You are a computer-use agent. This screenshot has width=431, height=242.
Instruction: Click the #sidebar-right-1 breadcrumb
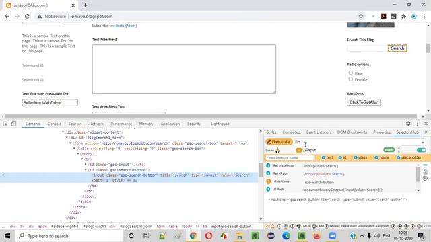click(65, 226)
